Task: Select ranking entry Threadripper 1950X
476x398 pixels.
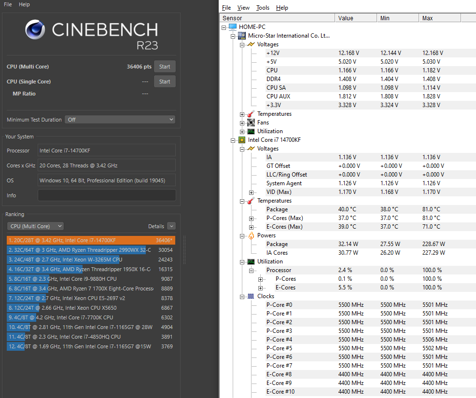Action: [x=91, y=269]
